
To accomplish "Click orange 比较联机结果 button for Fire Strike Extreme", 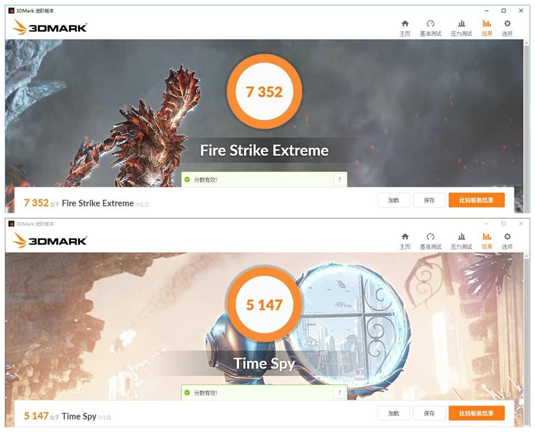I will [x=477, y=200].
